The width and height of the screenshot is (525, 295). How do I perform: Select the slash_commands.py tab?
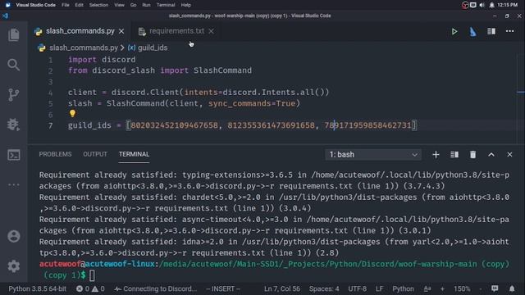tap(80, 31)
